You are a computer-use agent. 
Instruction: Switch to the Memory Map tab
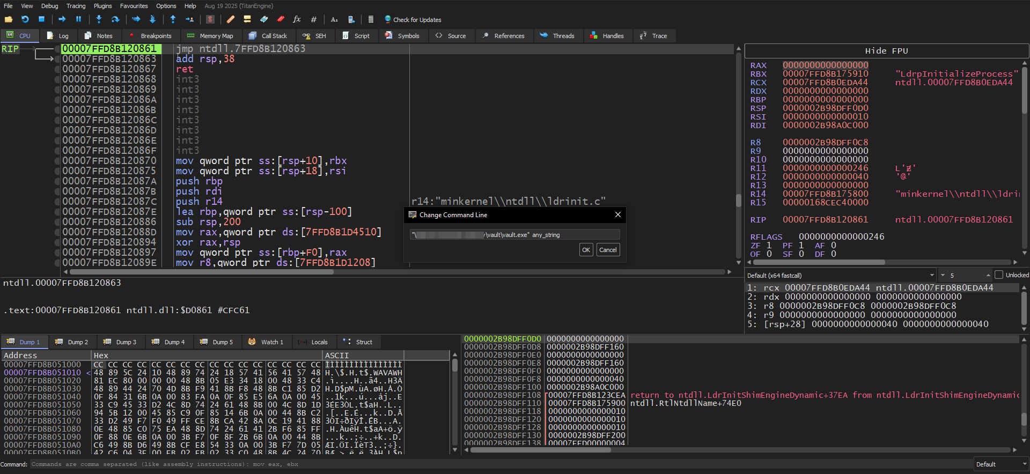point(210,36)
